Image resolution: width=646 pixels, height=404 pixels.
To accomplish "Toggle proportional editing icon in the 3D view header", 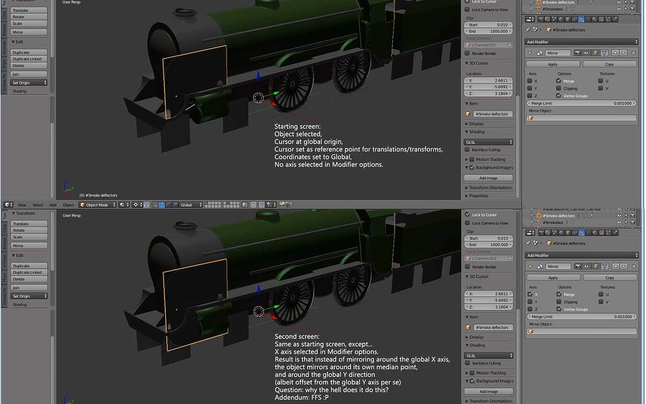I will tap(254, 205).
